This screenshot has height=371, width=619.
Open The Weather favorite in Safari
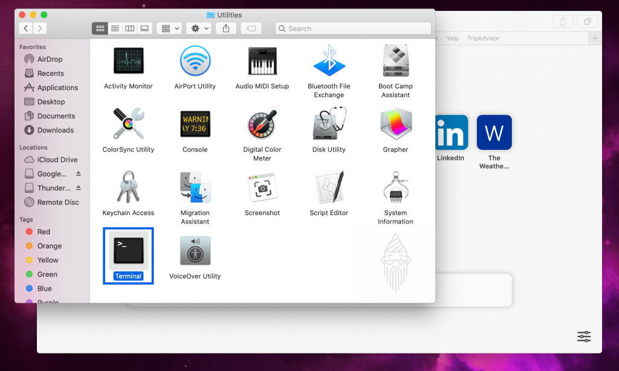click(494, 132)
